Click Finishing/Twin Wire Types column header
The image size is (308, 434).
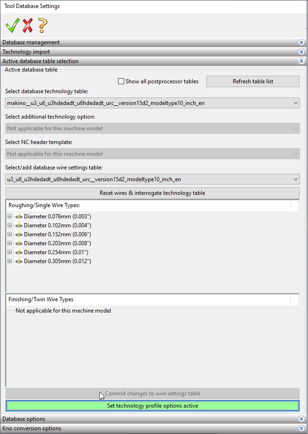pyautogui.click(x=148, y=299)
